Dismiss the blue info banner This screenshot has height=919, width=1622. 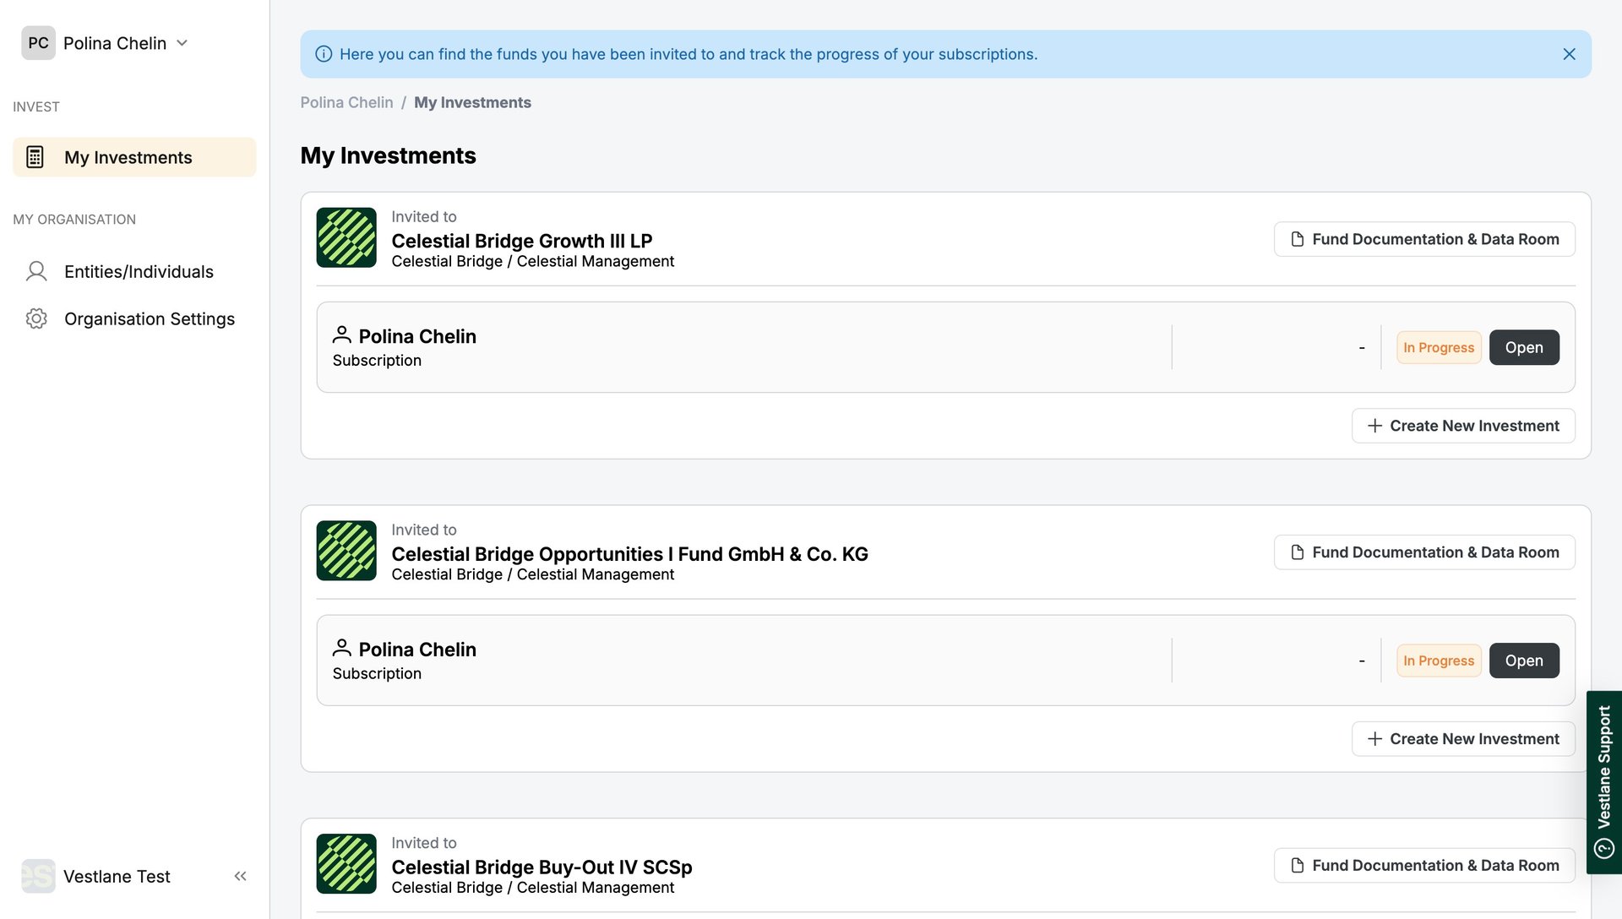coord(1569,54)
